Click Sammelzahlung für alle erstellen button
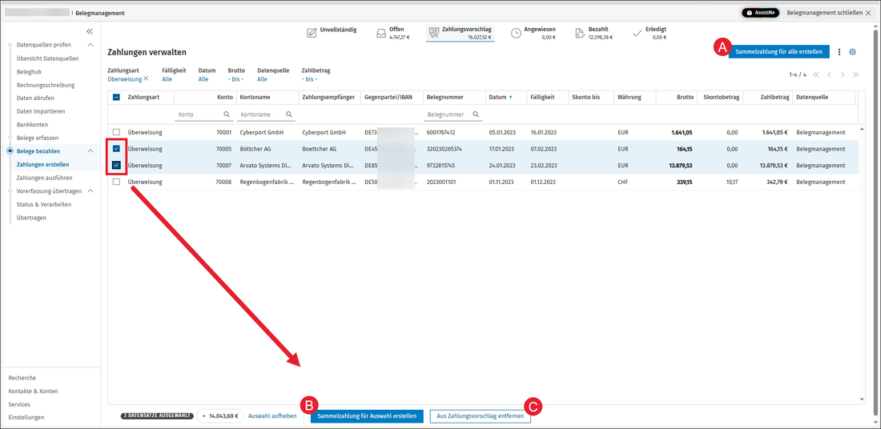 tap(778, 52)
